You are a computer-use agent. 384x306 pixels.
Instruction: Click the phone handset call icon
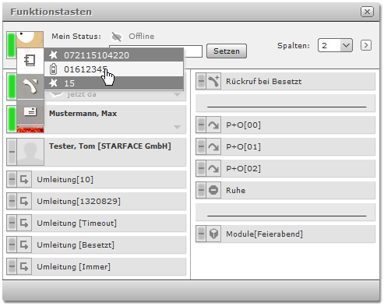[30, 86]
